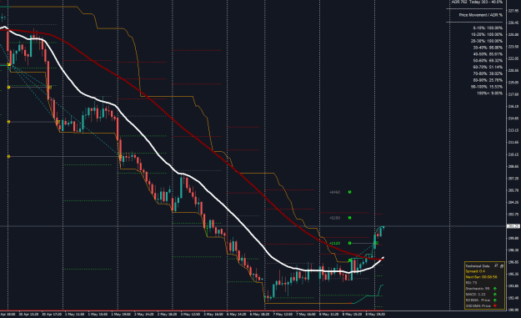Click the green arrow beside 50 EMA Price
This screenshot has width=521, height=318.
(x=495, y=300)
